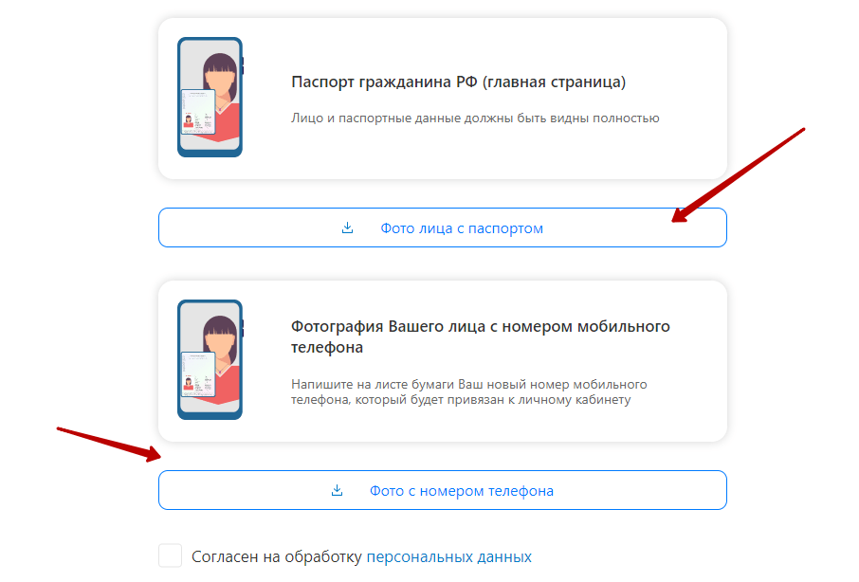Screen dimensions: 859x582
Task: Check the Согласен на обработку checkbox
Action: (171, 555)
